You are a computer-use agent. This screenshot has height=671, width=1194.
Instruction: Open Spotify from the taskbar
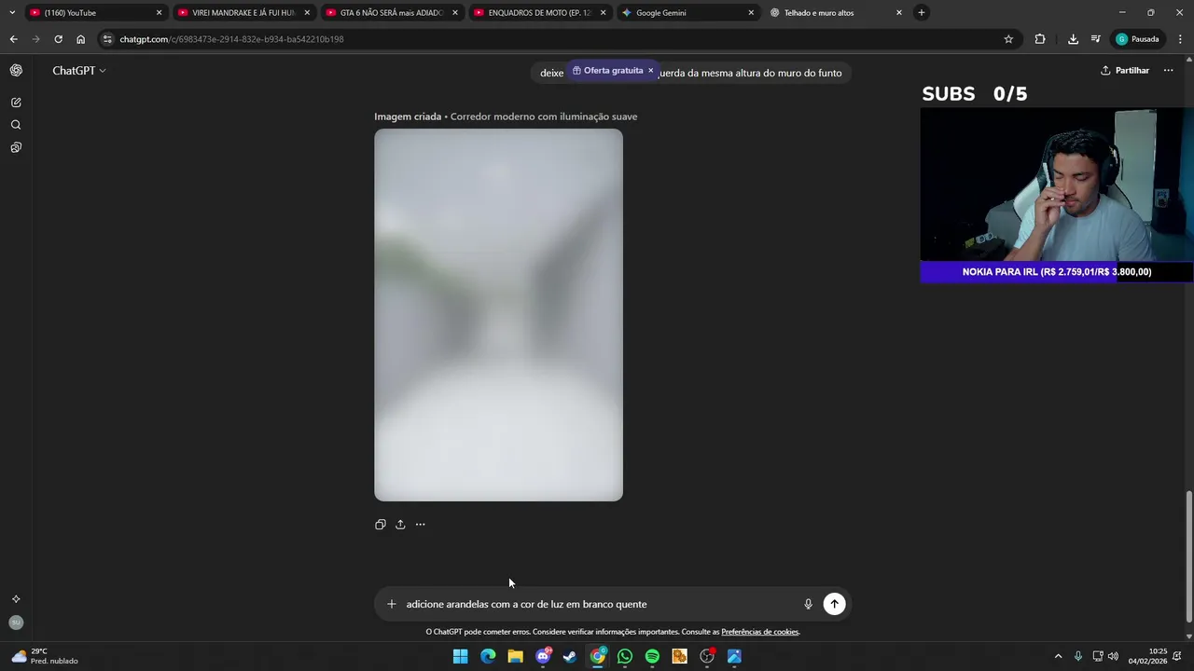coord(652,656)
